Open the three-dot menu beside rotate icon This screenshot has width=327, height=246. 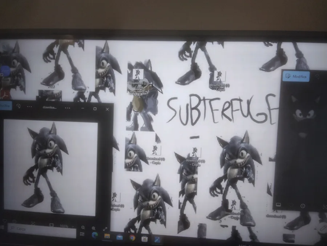(29, 106)
